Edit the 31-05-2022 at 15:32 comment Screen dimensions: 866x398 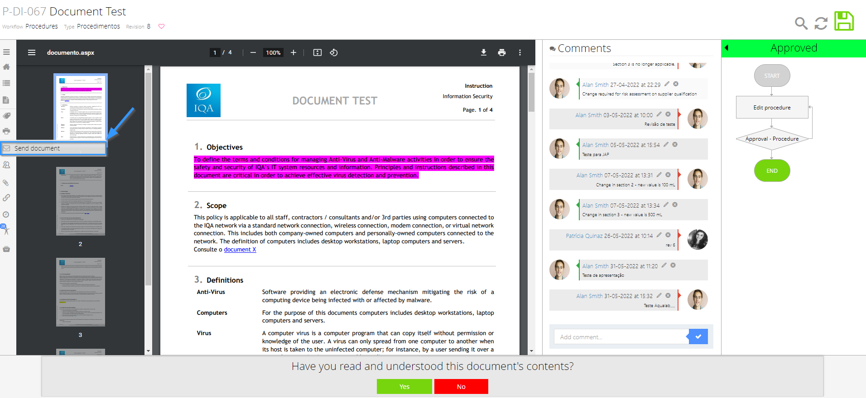(x=659, y=296)
